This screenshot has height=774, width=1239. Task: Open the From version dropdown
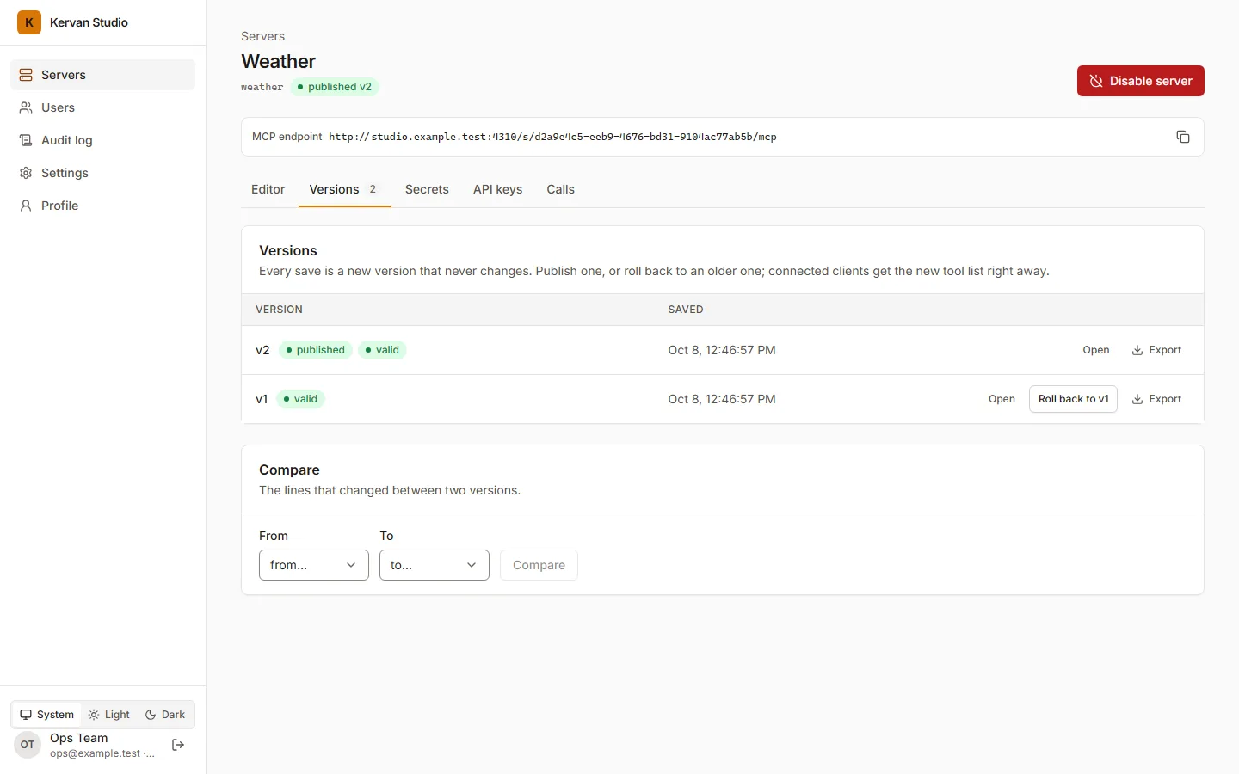pos(314,565)
